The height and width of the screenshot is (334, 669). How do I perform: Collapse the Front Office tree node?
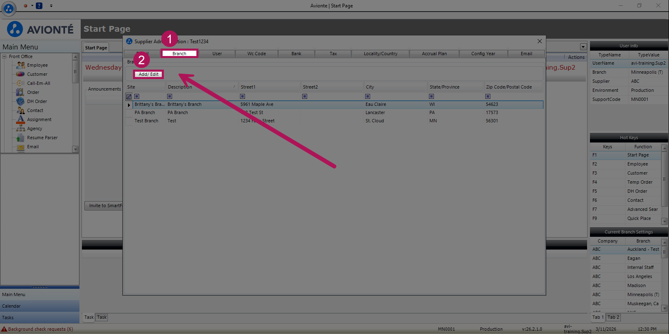5,56
